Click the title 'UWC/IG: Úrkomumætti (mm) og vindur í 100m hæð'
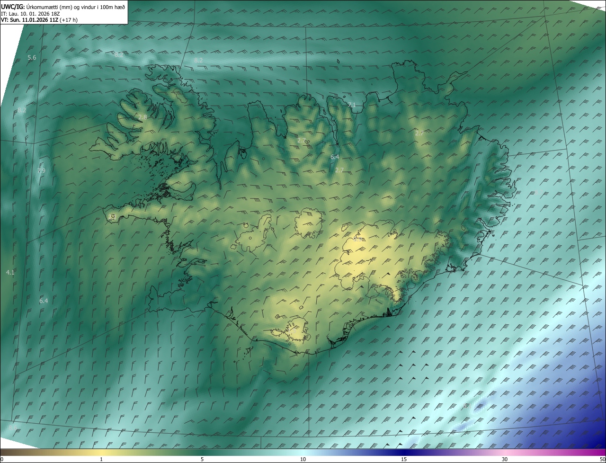Image resolution: width=606 pixels, height=463 pixels. [63, 7]
